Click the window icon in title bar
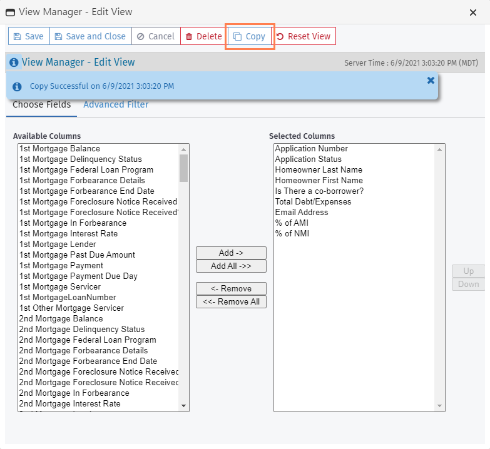 click(10, 12)
